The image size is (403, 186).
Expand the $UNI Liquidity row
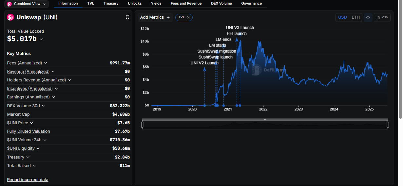(x=38, y=148)
